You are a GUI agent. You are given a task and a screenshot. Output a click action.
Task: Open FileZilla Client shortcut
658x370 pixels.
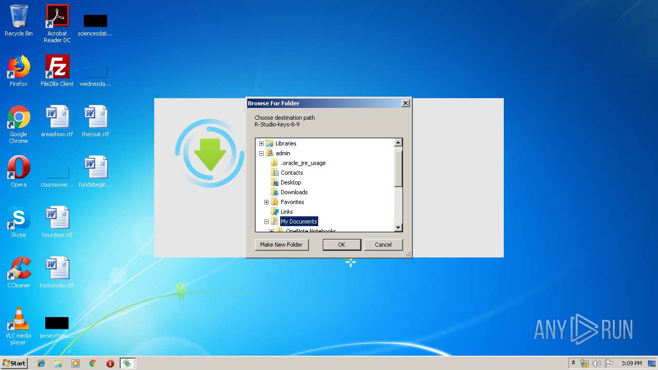tap(57, 71)
